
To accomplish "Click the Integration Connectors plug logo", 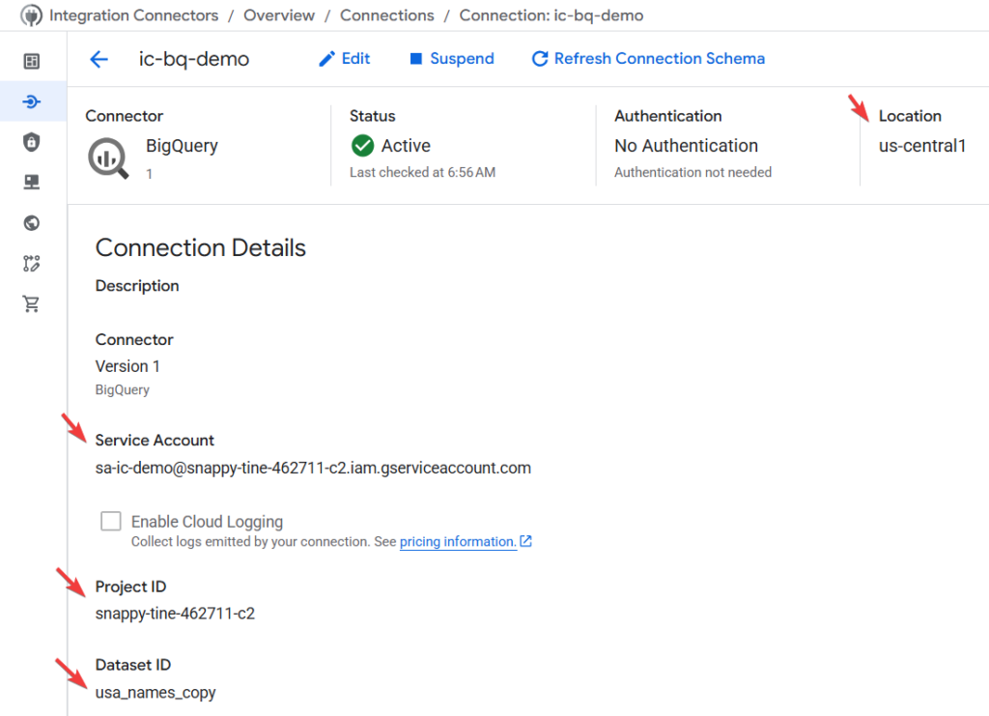I will pos(31,15).
